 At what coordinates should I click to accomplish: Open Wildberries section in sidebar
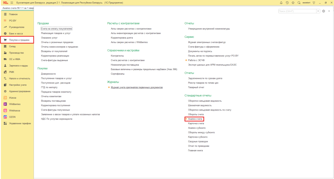(x=15, y=104)
